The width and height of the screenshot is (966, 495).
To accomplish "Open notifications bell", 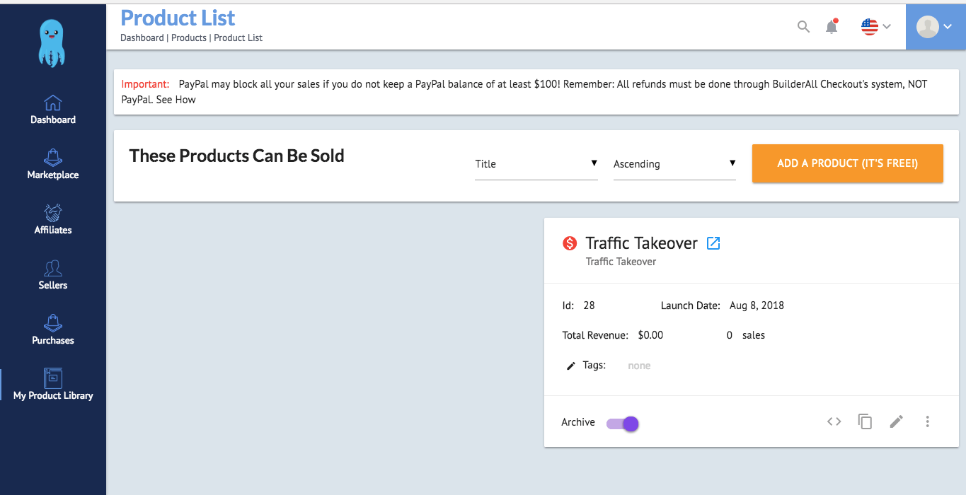I will pos(832,26).
